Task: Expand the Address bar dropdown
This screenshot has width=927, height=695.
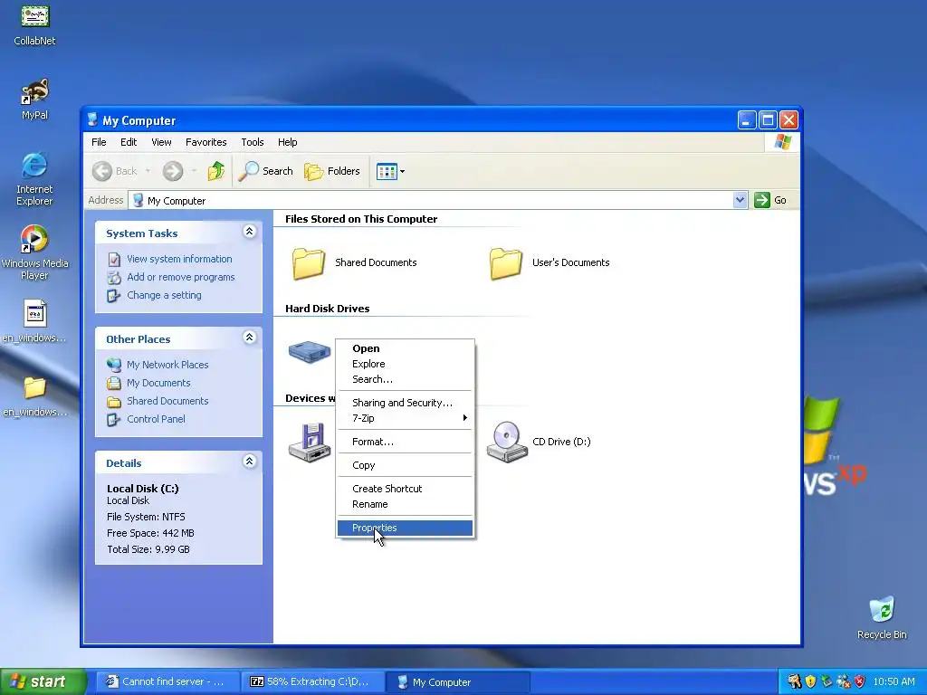Action: pos(740,200)
